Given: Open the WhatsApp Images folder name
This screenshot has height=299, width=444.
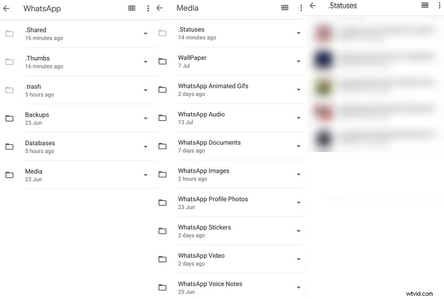Looking at the screenshot, I should (x=204, y=171).
